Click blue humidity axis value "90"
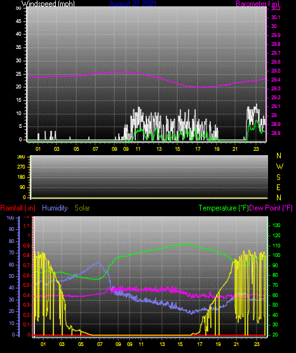This screenshot has width=296, height=353. click(x=11, y=229)
